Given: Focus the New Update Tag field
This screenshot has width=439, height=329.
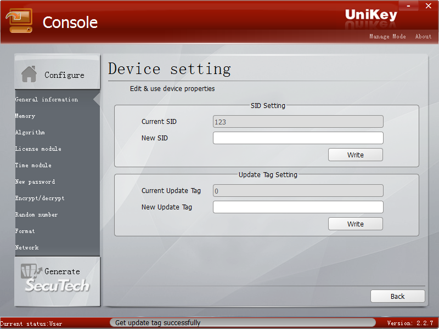Looking at the screenshot, I should 298,207.
